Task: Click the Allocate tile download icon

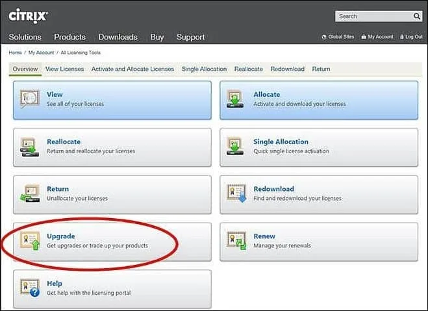Action: pyautogui.click(x=235, y=99)
